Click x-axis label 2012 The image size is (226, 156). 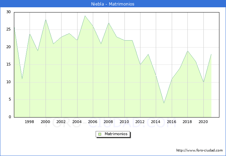pos(140,122)
